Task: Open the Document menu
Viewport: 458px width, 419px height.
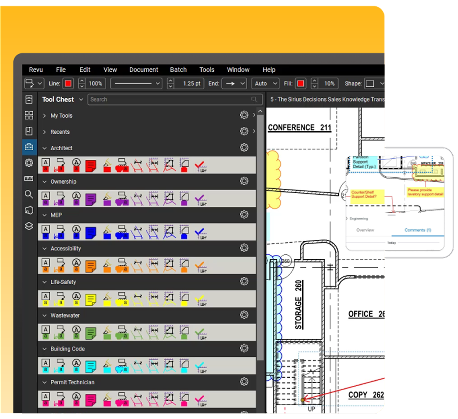Action: [143, 70]
